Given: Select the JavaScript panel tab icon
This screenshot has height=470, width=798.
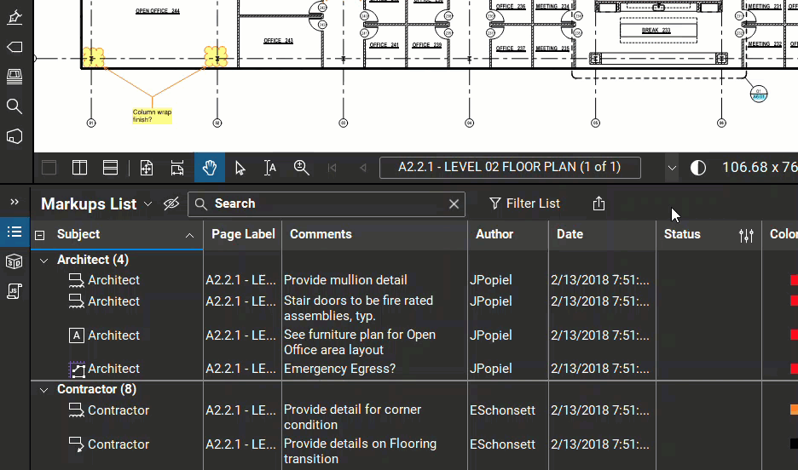Looking at the screenshot, I should pos(14,291).
